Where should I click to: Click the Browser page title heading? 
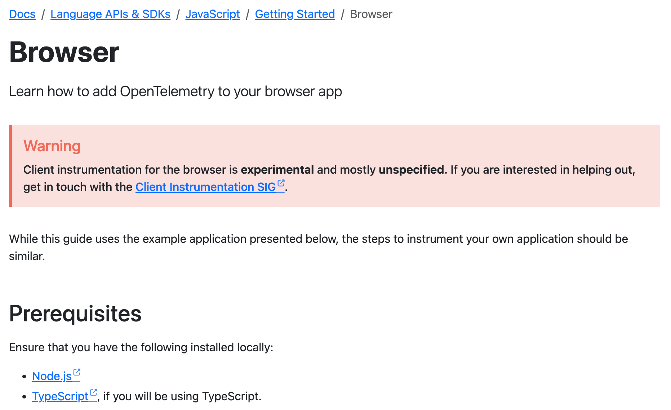click(x=64, y=52)
